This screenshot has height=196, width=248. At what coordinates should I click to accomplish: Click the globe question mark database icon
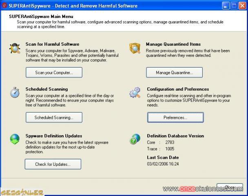135,139
